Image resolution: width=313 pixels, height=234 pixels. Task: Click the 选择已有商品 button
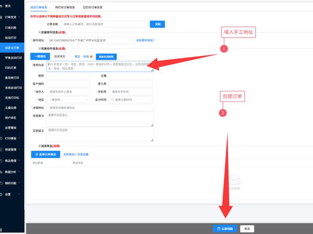pyautogui.click(x=46, y=154)
